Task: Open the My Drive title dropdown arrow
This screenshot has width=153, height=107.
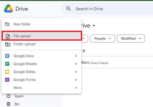Action: 94,26
